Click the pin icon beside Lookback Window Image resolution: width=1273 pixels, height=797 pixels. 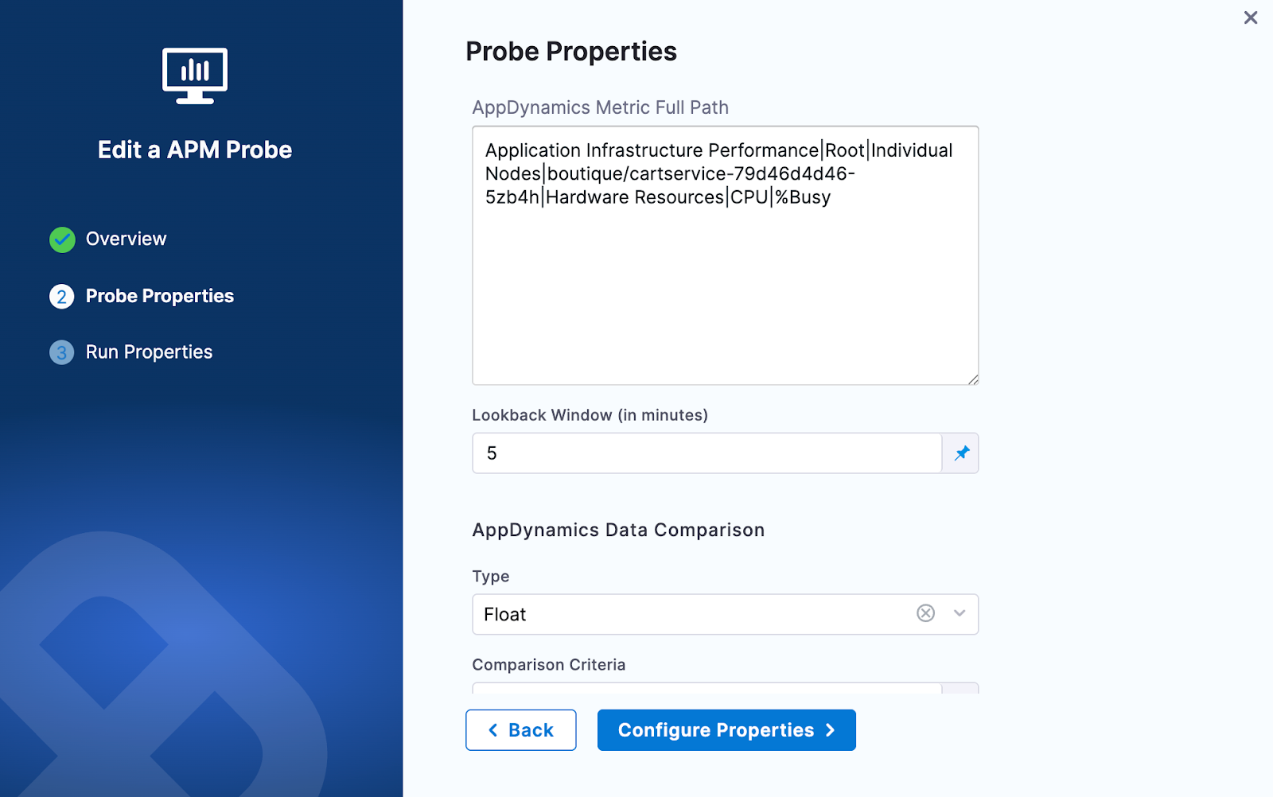[x=961, y=453]
